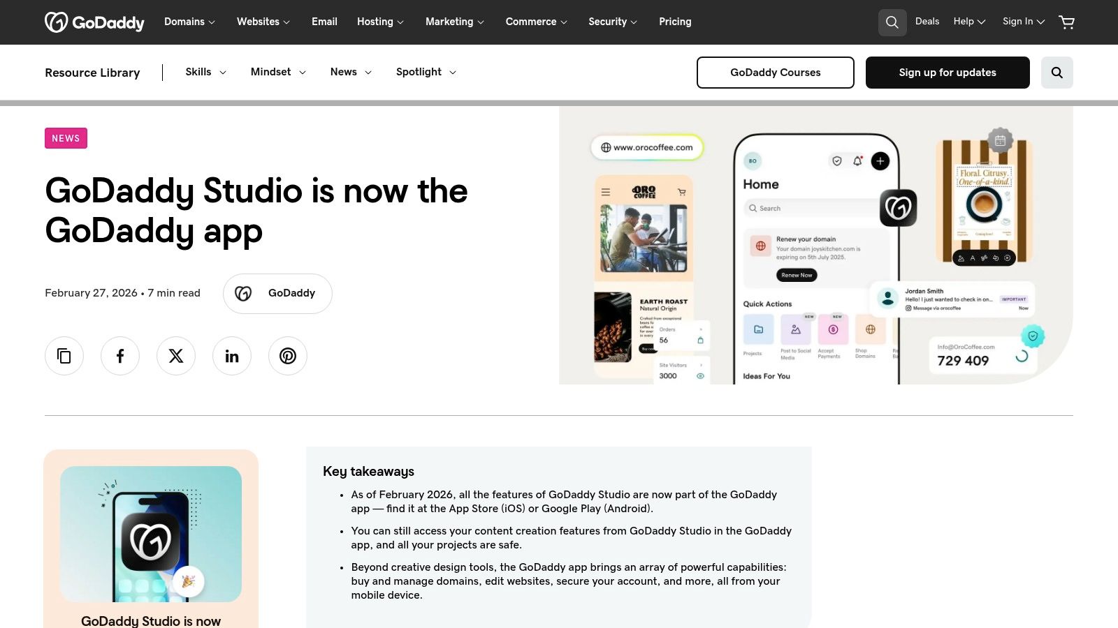This screenshot has height=628, width=1118.
Task: Expand the Websites dropdown menu
Action: pos(263,22)
